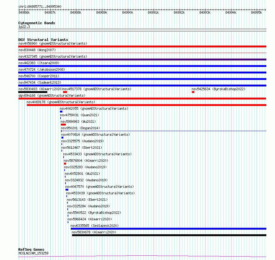
Task: Click the nsv6052801 (Wu2021) label
Action: [82, 174]
